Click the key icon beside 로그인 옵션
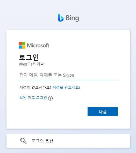 (23, 141)
